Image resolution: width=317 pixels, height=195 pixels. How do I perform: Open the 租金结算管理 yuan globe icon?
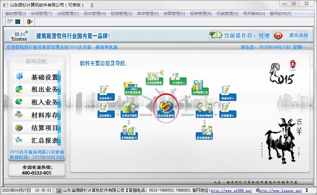[166, 109]
